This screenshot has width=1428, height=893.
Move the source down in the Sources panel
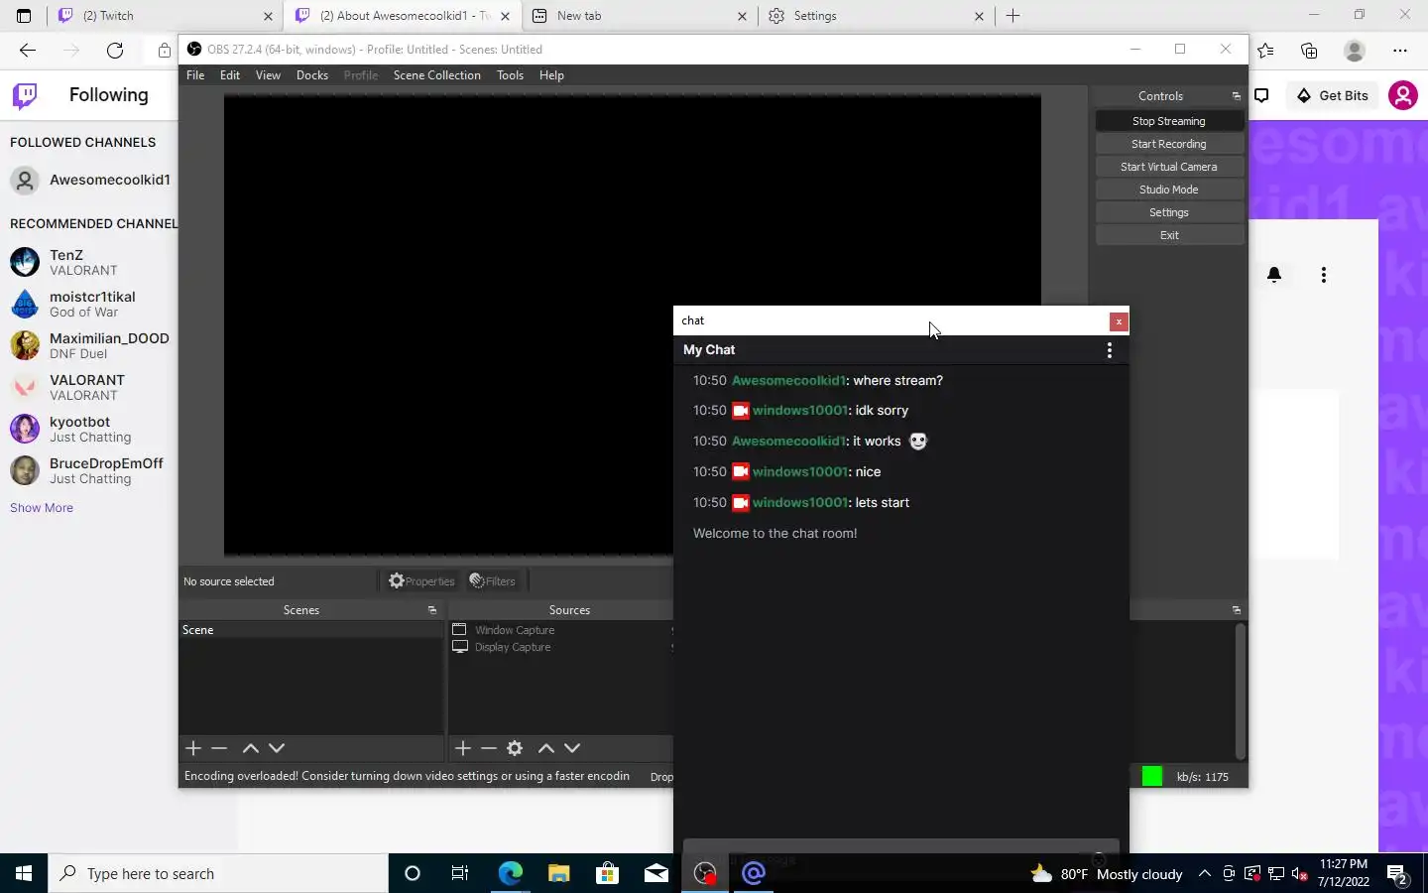[572, 748]
